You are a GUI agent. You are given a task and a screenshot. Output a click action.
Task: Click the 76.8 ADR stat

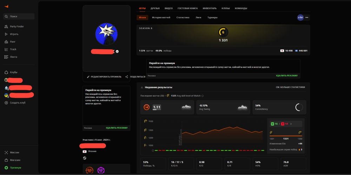pyautogui.click(x=293, y=164)
